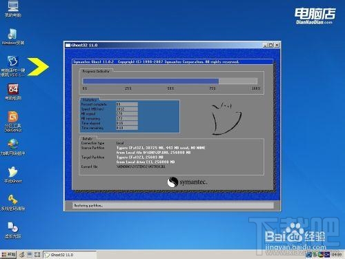This screenshot has width=345, height=259.
Task: Click the first quick launch taskbar icon
Action: pos(22,254)
